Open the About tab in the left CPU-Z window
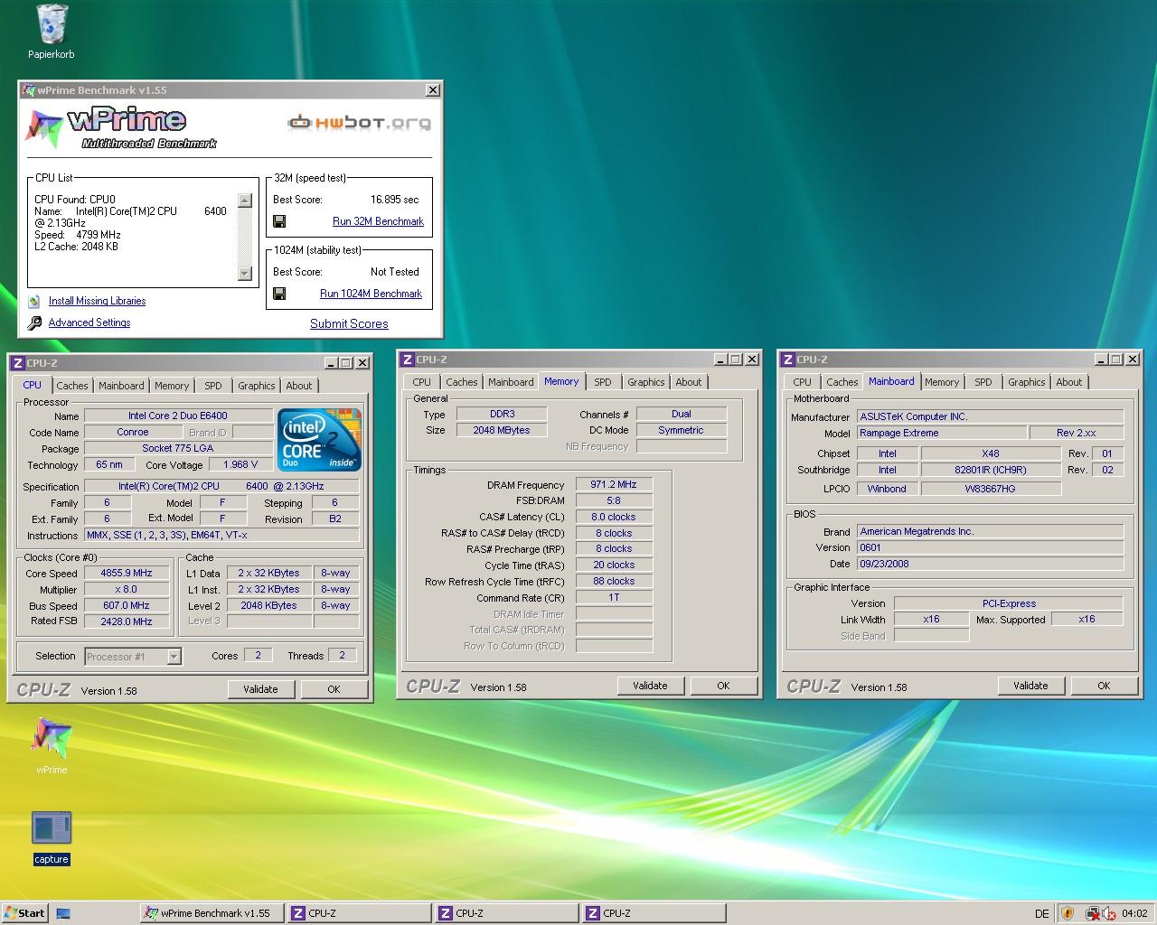Screen dimensions: 1157x925 [x=299, y=386]
